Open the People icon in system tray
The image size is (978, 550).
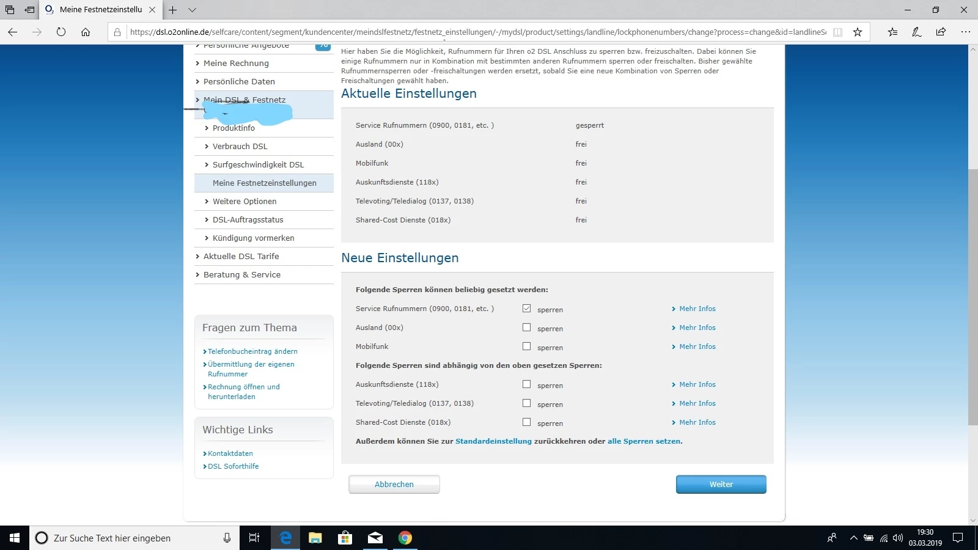[x=832, y=538]
